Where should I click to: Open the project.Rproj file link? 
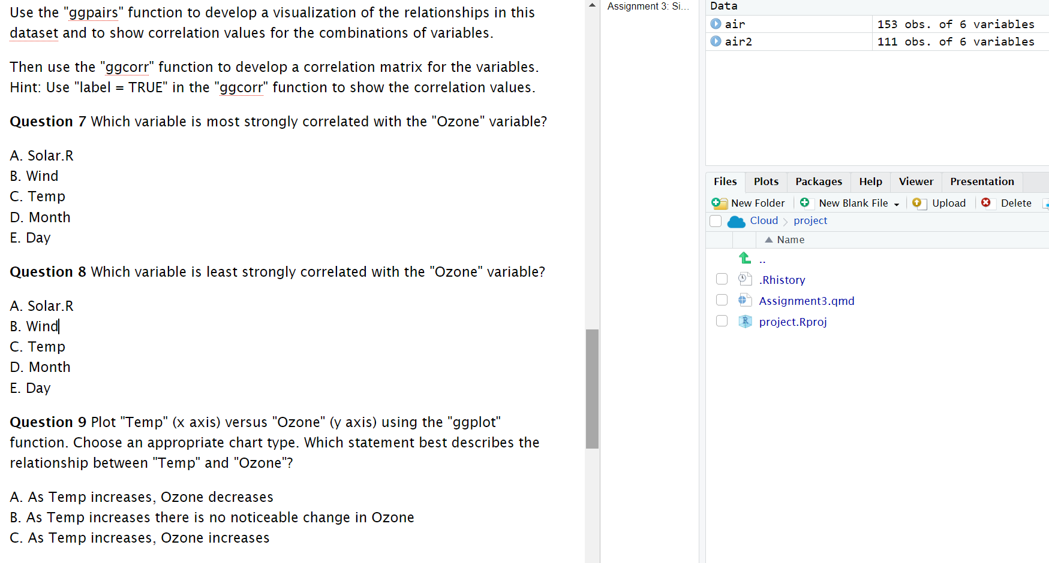(793, 322)
